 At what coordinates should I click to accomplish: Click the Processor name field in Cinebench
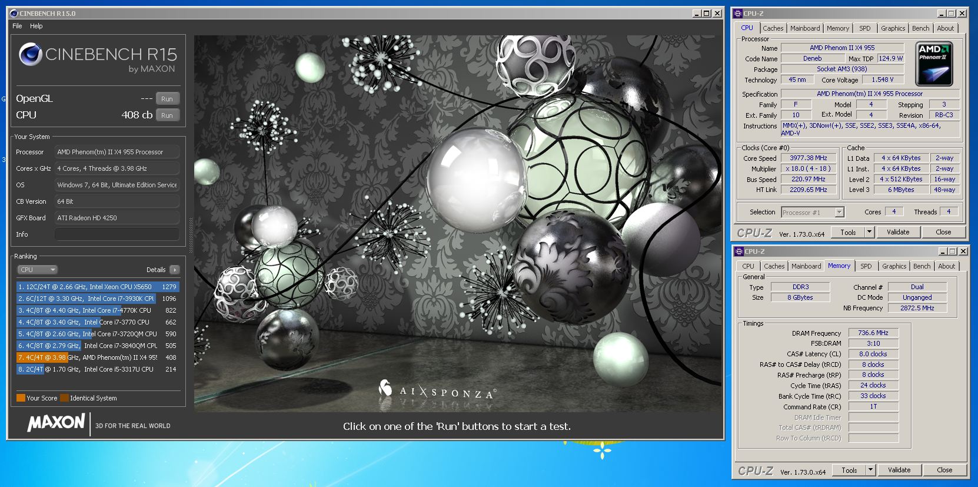(117, 152)
